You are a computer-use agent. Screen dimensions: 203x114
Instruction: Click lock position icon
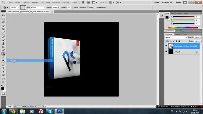[176, 41]
